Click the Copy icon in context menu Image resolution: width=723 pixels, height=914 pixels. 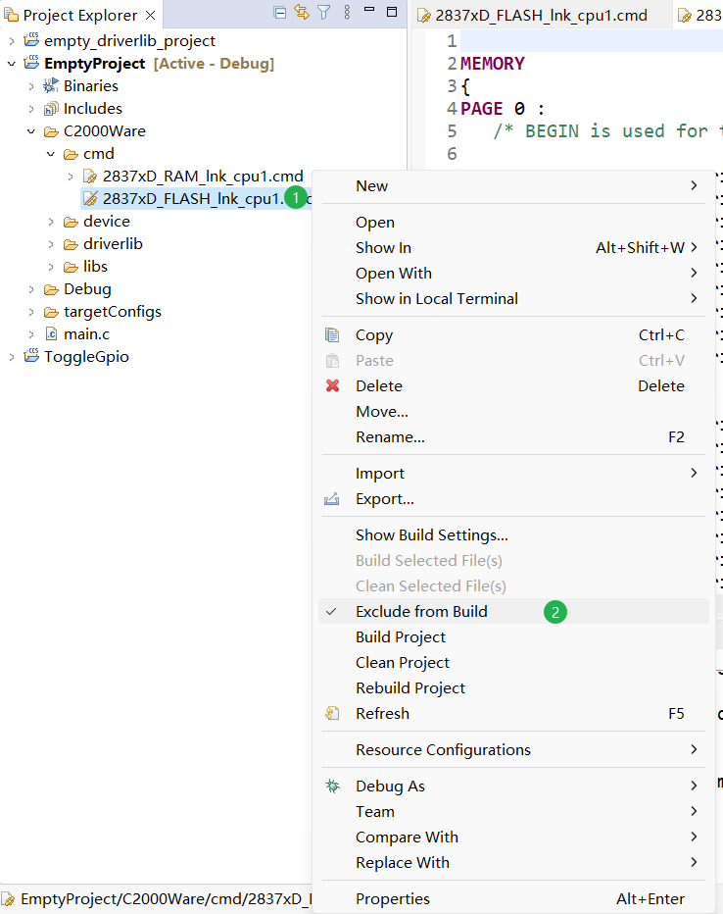(333, 335)
